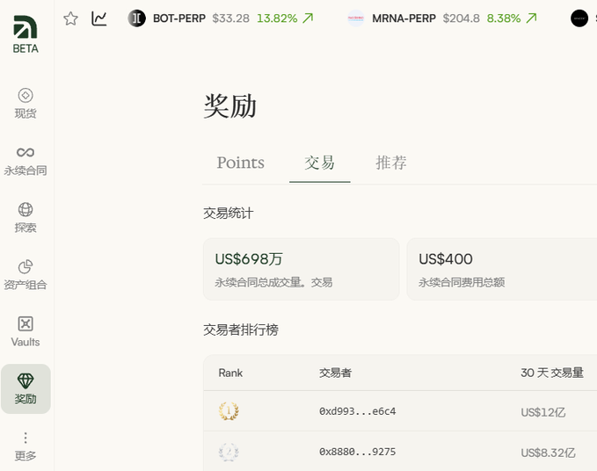Click the 交易者 column header
597x471 pixels.
coord(335,373)
